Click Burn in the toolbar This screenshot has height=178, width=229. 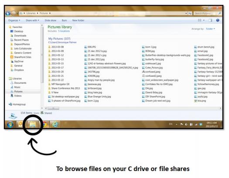click(x=64, y=21)
